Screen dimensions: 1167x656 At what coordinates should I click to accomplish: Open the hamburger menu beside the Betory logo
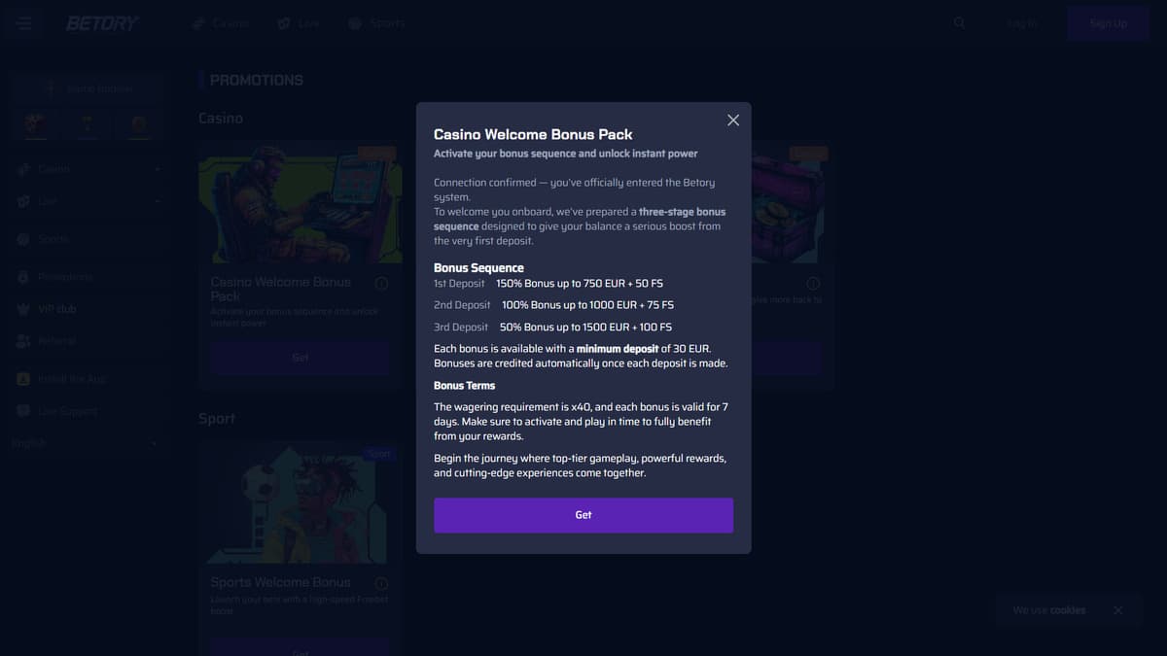24,22
